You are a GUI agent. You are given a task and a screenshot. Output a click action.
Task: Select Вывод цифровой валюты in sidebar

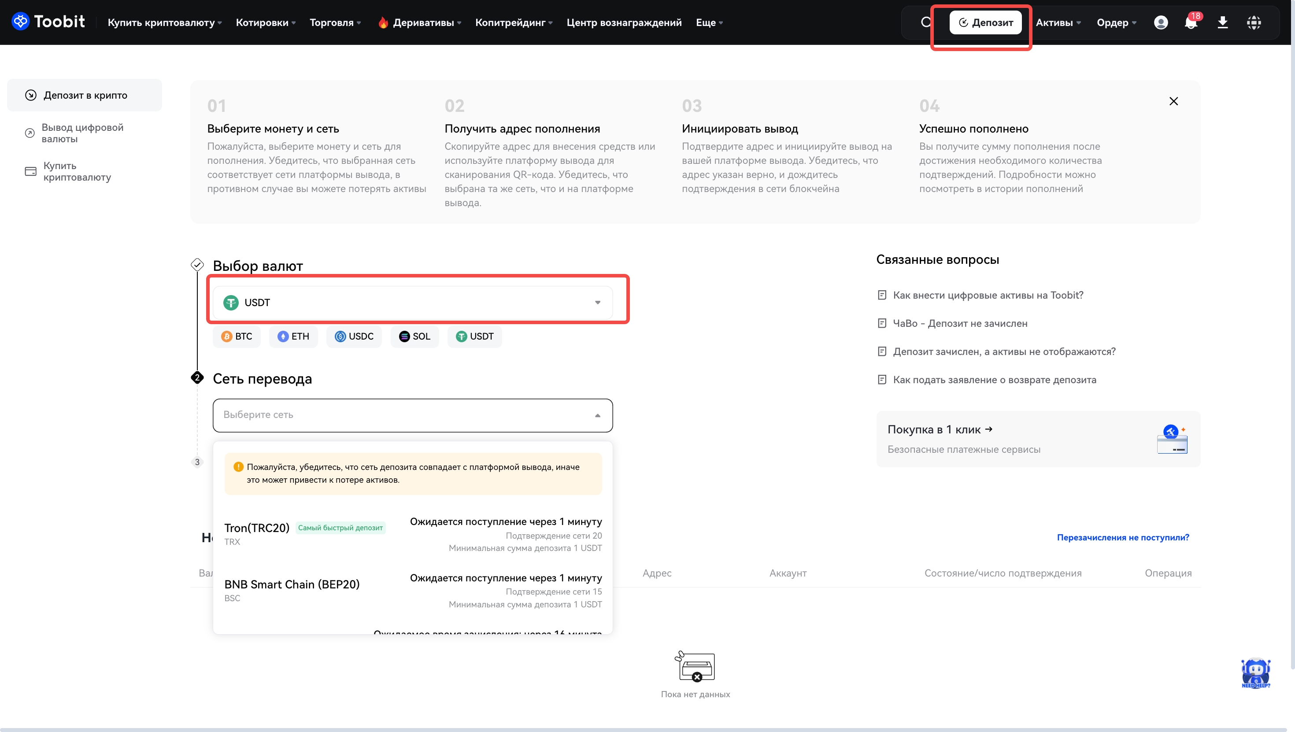pyautogui.click(x=82, y=133)
